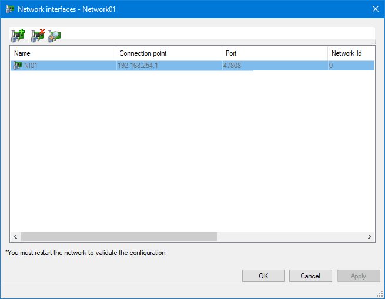This screenshot has width=385, height=299.
Task: Sort the list by Name column
Action: pos(62,53)
